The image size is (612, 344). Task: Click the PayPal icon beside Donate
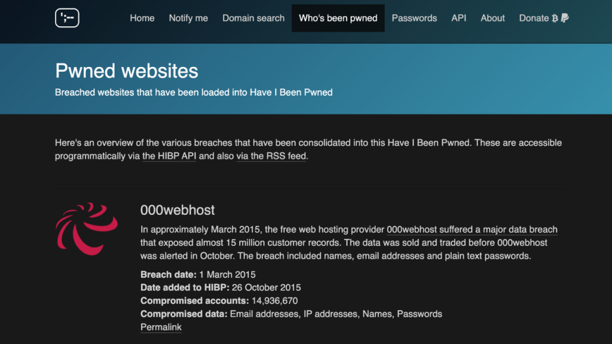click(x=565, y=18)
